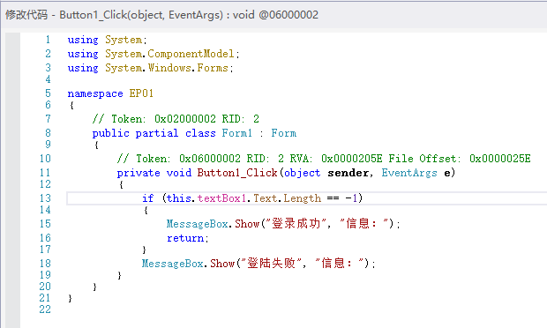This screenshot has height=328, width=547.
Task: Click the 'Token: 0x02000002 RID: 2' comment
Action: point(176,119)
